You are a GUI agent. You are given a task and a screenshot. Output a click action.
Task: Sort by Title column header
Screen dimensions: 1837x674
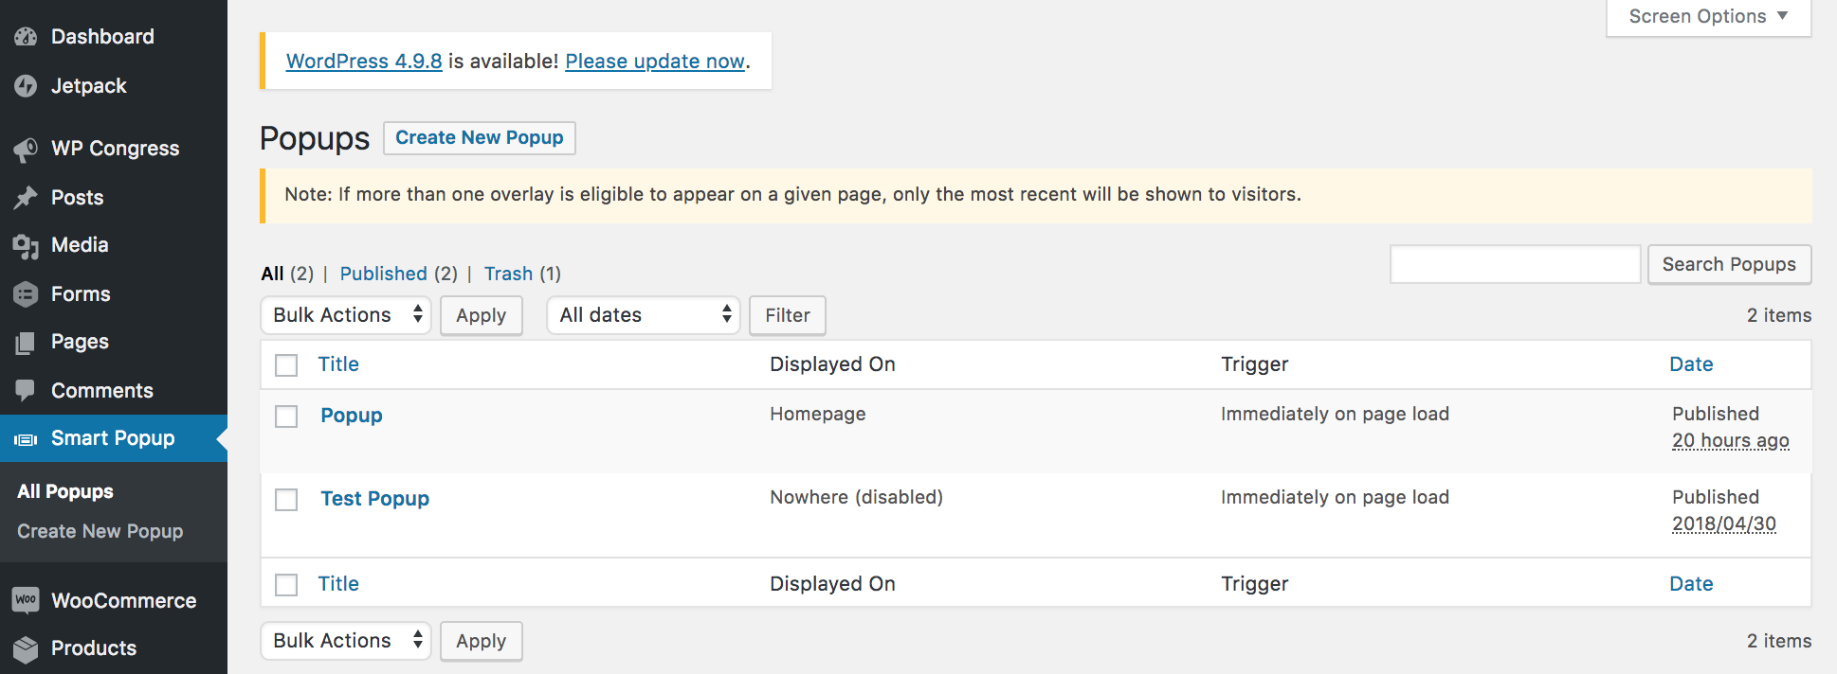pos(338,364)
